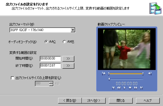163x106 pixels.
Task: Jump to the end of clip
Action: pyautogui.click(x=141, y=88)
